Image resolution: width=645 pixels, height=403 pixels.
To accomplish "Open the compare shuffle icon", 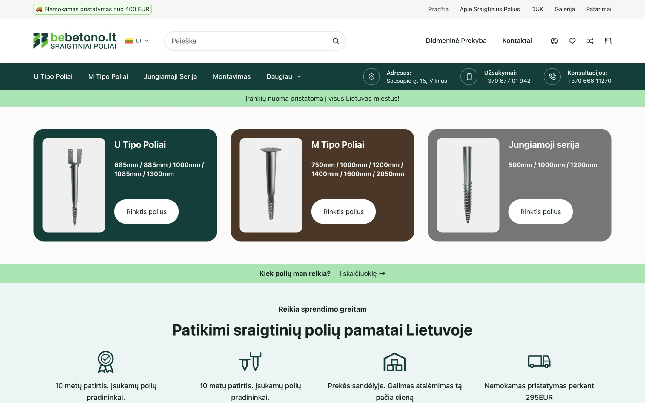I will pos(590,41).
